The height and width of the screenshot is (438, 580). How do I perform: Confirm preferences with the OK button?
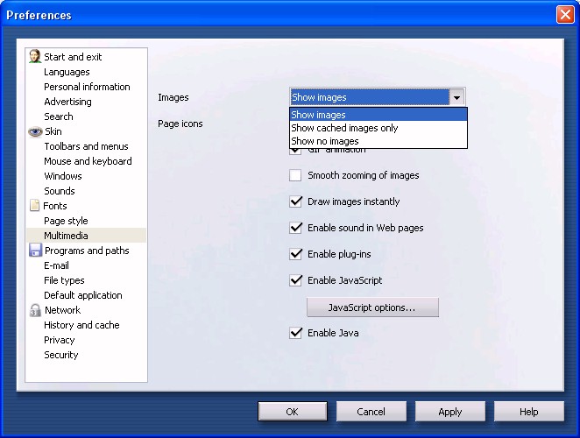(x=293, y=412)
